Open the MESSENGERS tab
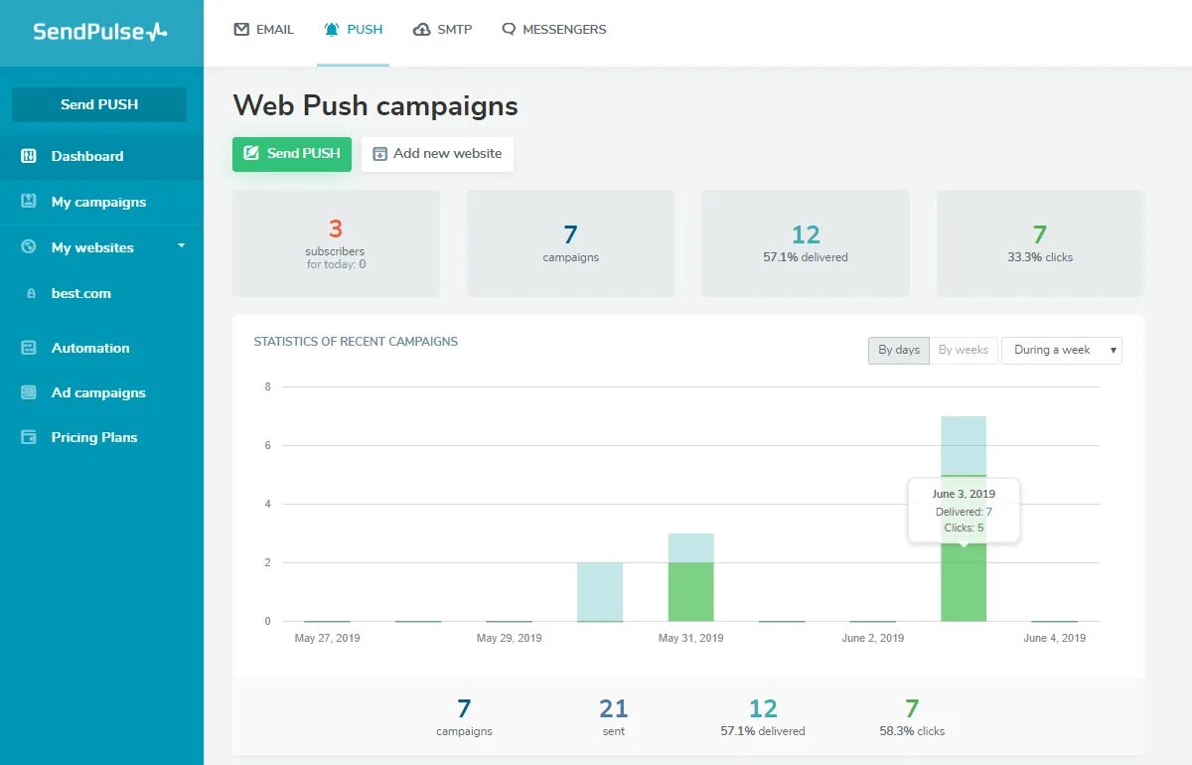Screen dimensions: 1192x765 (553, 29)
